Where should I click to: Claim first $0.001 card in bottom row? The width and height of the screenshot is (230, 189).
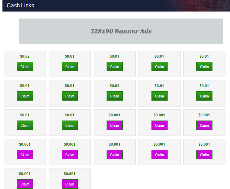click(25, 184)
